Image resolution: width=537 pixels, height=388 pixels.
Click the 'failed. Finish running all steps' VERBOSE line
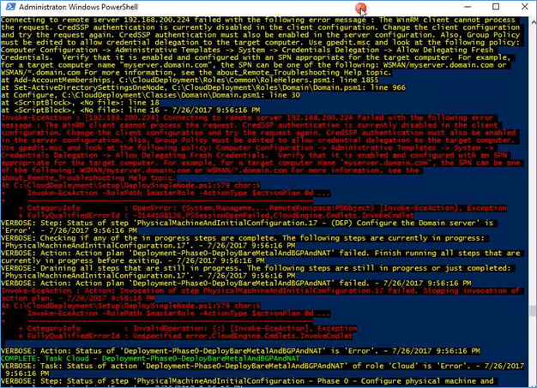(260, 253)
